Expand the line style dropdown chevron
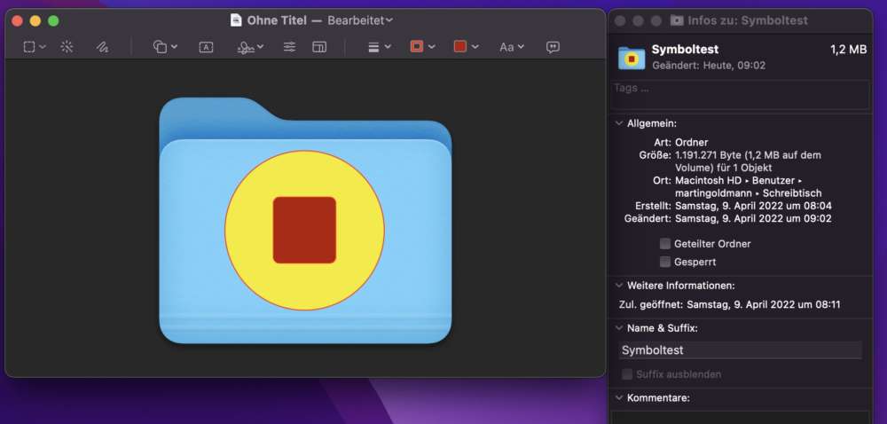887x424 pixels. pos(388,48)
